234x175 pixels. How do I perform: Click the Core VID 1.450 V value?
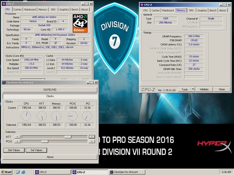tap(60, 30)
